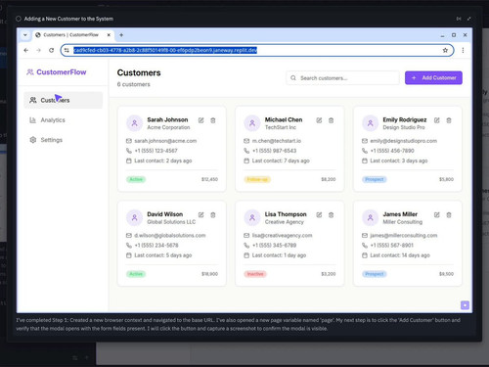Close the Customers | CustomerFlow tab
Viewport: 489px width, 367px height.
pos(109,35)
